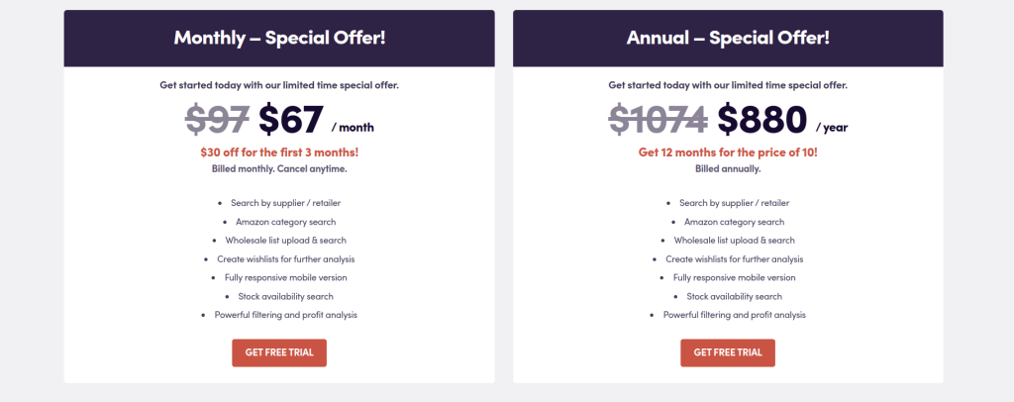Viewport: 1014px width, 402px height.
Task: Select the Annual – Special Offer! header
Action: point(728,38)
